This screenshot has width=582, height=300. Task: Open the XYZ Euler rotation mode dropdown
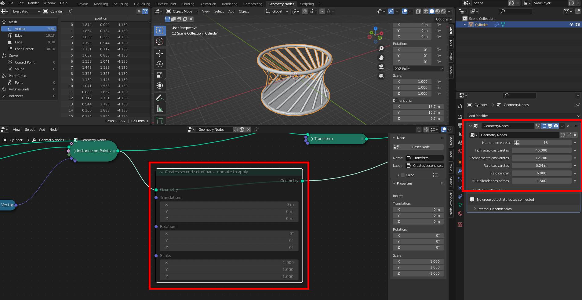pos(418,69)
